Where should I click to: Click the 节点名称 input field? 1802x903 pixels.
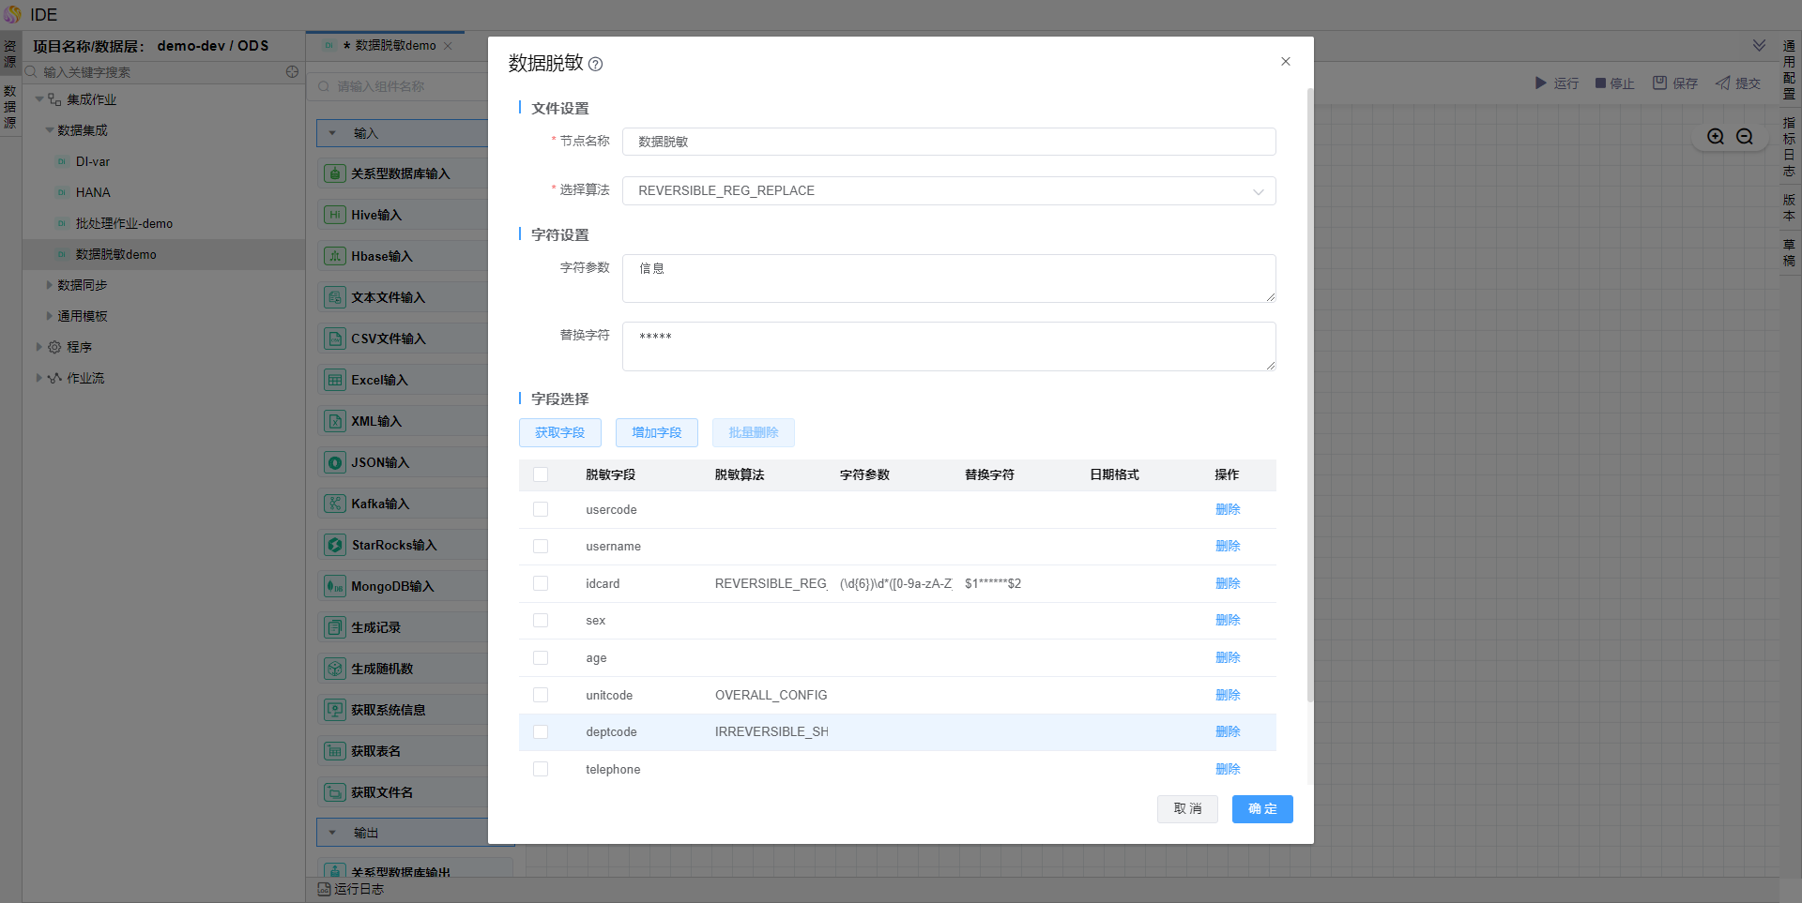pos(948,142)
